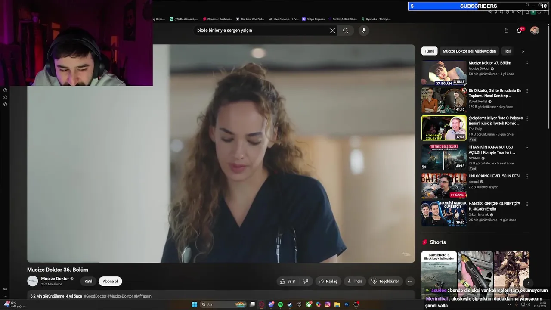Open options for HANGİSİ GERÇEK GURBETÇİ video
The height and width of the screenshot is (310, 551).
coord(527,204)
